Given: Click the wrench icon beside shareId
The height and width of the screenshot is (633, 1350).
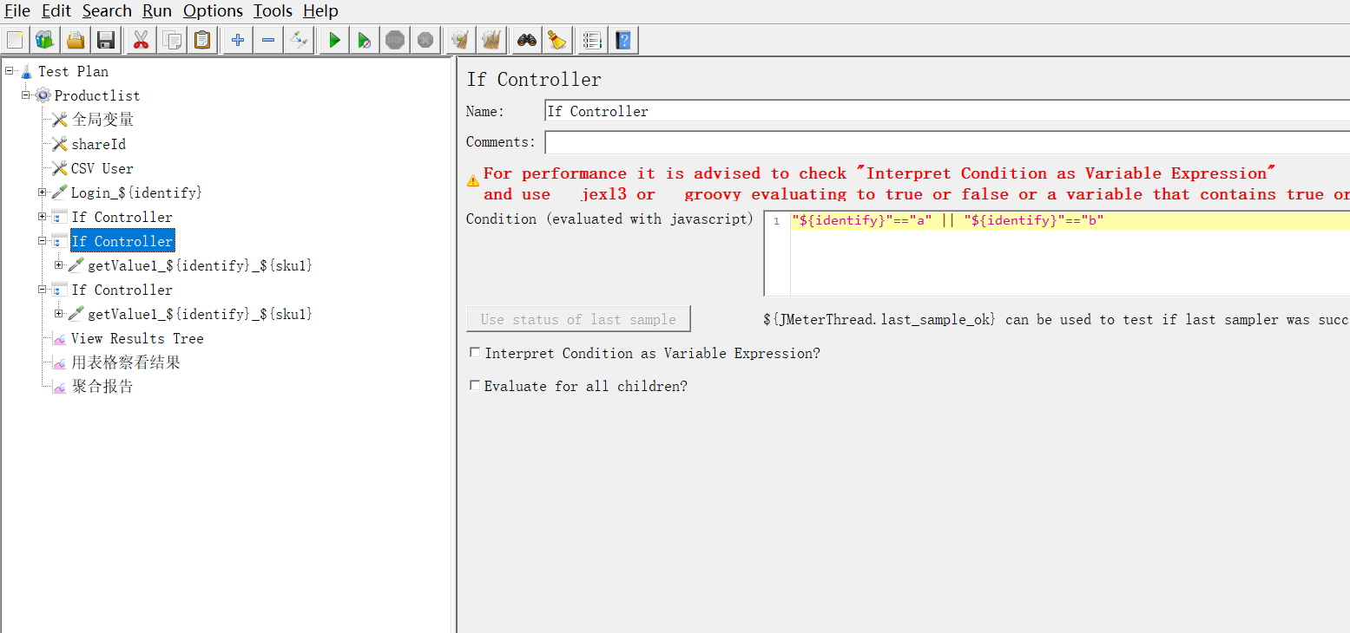Looking at the screenshot, I should (x=59, y=144).
